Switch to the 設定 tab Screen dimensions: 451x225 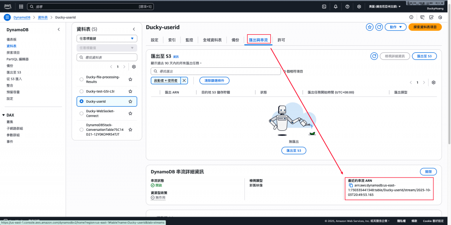(155, 40)
